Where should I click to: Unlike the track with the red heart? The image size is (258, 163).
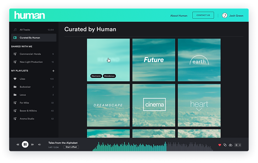click(x=220, y=145)
